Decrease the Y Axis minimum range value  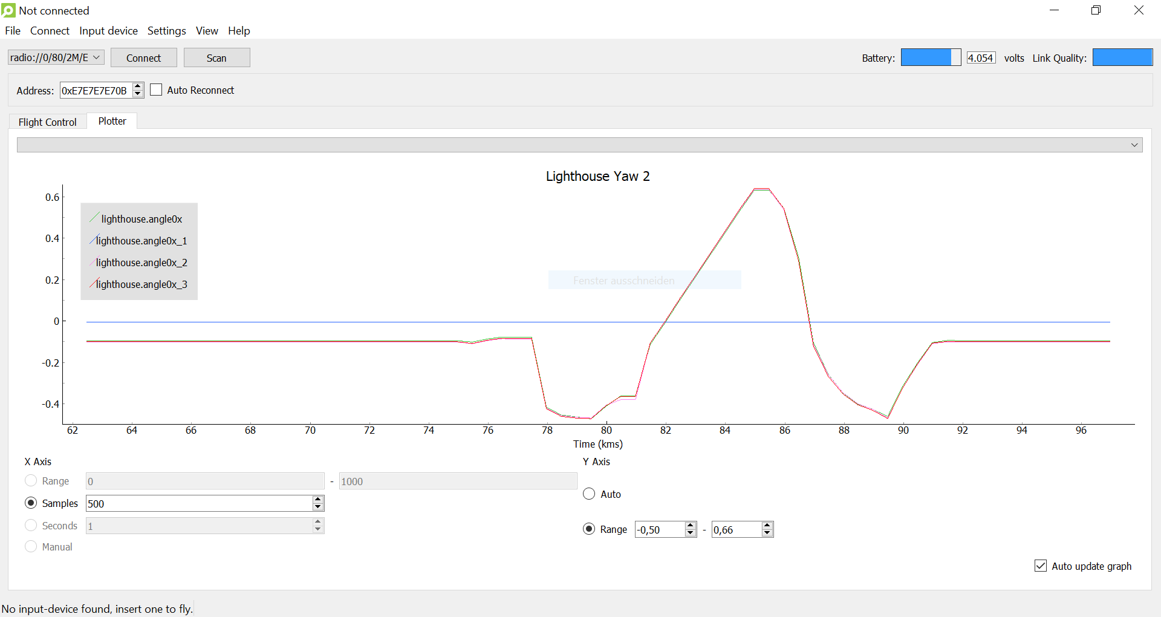[x=691, y=533]
